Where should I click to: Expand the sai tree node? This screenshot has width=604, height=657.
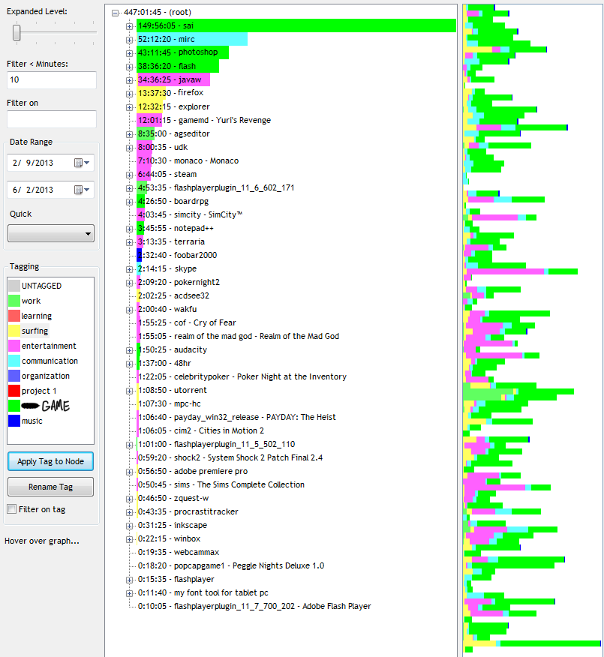(129, 26)
